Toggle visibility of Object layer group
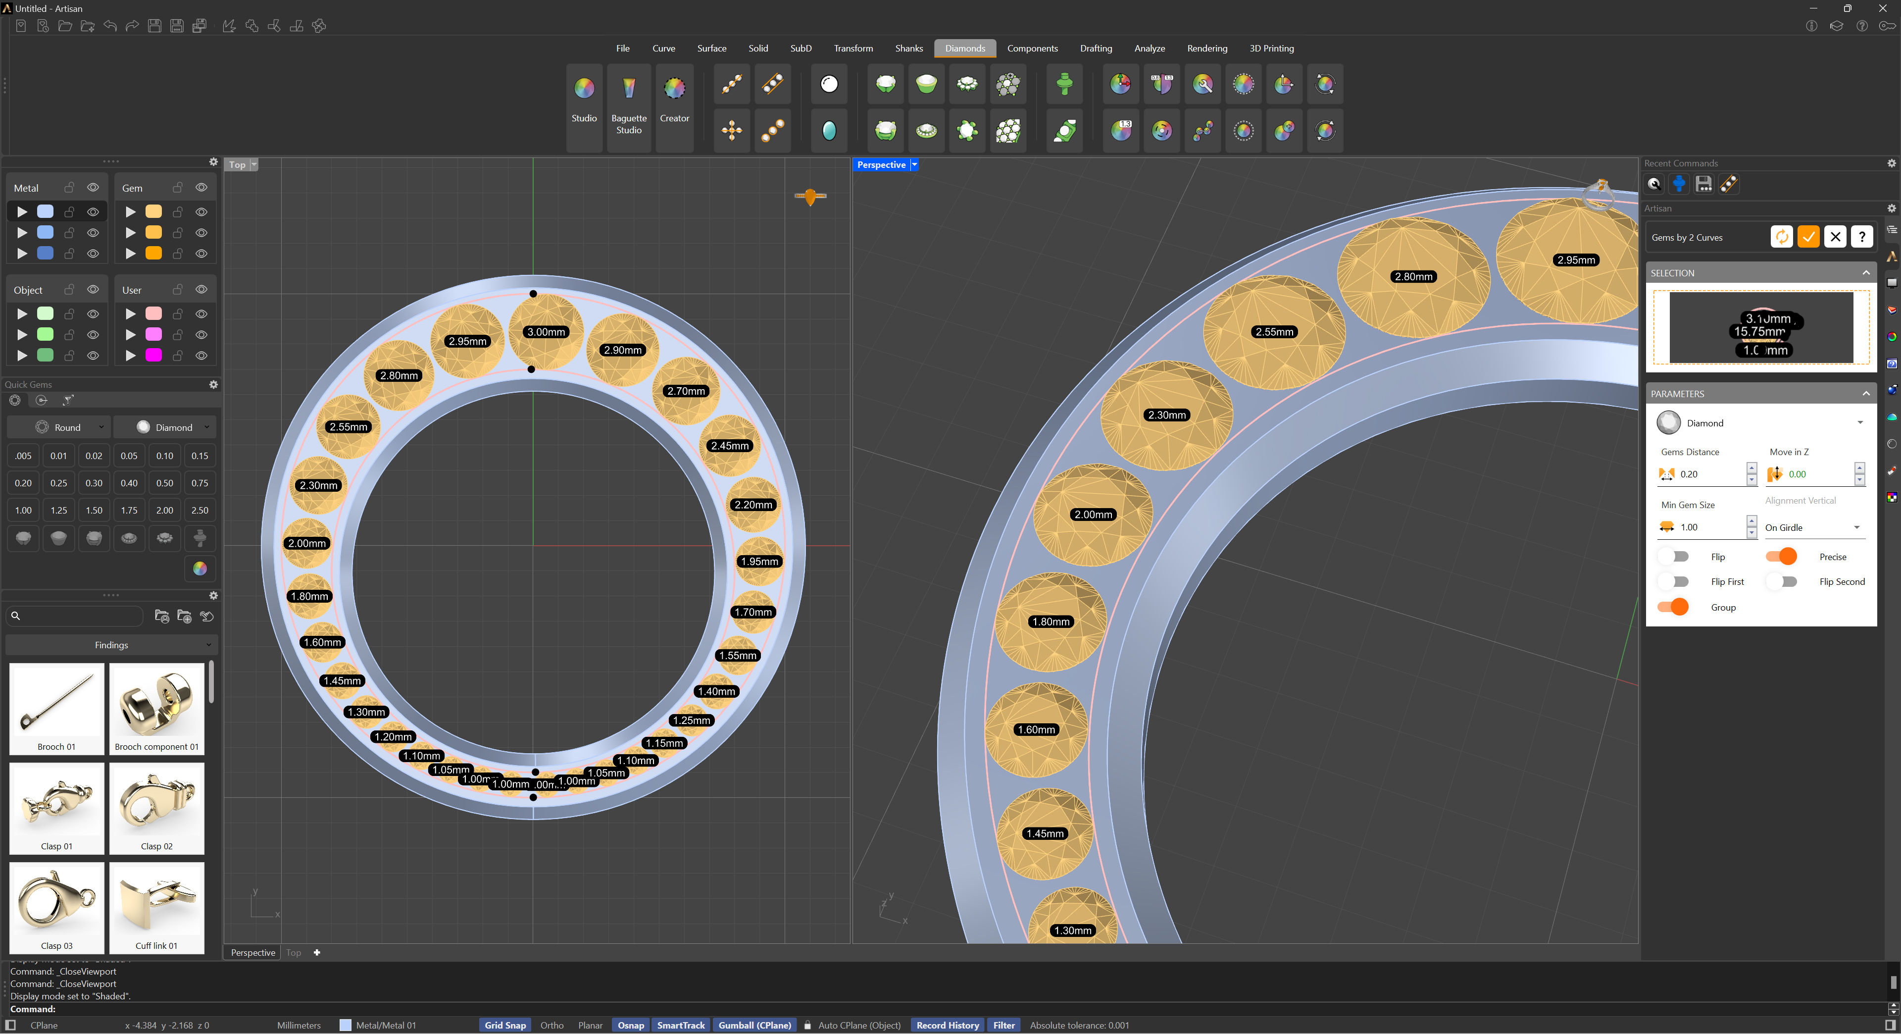 [93, 289]
